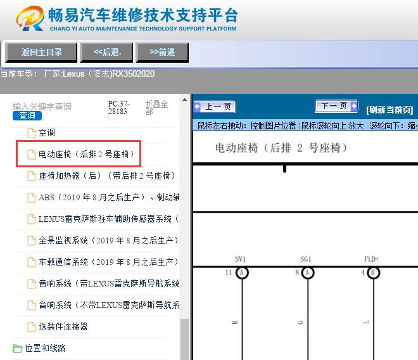Click the document icon beside 驻车辅助传感器系统
Screen dimensions: 418x360
[32, 219]
